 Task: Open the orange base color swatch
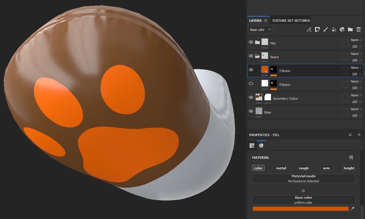(301, 209)
